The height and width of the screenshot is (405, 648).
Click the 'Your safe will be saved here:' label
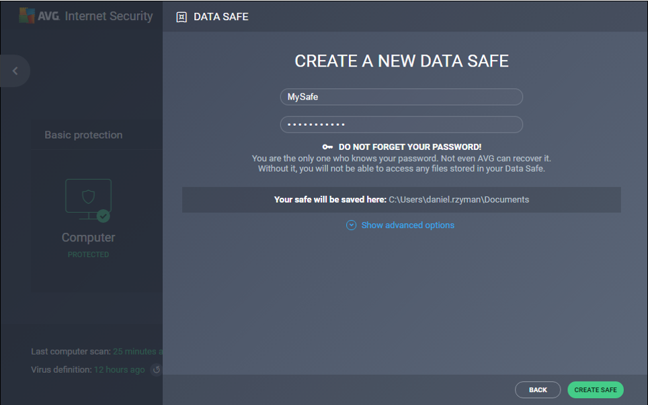(x=330, y=199)
